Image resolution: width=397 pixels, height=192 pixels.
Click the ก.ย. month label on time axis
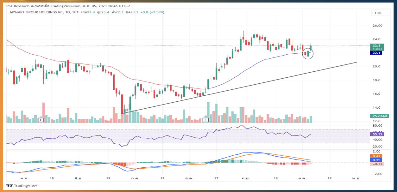coord(246,178)
